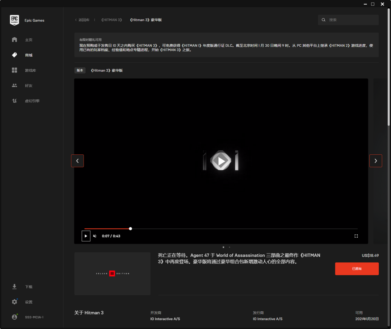The height and width of the screenshot is (329, 391).
Task: Click the 0:07 / 0:43 time display
Action: coord(111,236)
